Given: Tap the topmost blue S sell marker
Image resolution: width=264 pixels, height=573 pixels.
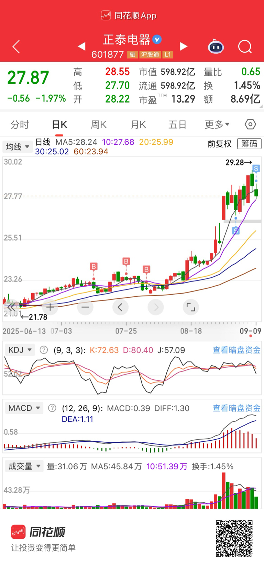Looking at the screenshot, I should tap(256, 168).
